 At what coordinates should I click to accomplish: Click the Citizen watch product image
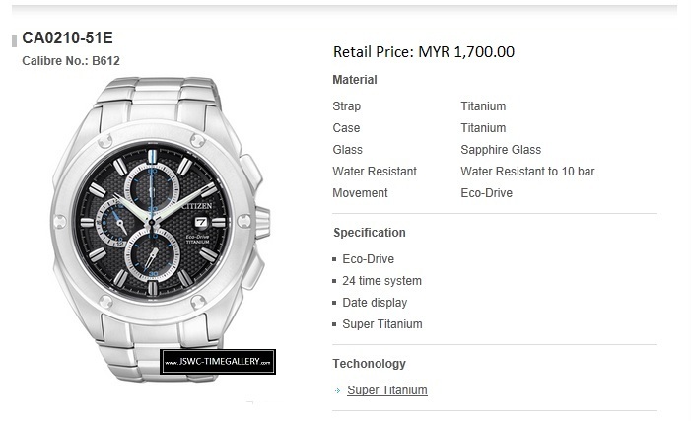(160, 229)
